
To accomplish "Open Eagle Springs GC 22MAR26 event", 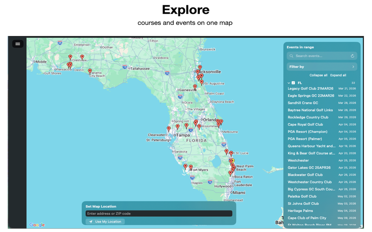I will 322,96.
